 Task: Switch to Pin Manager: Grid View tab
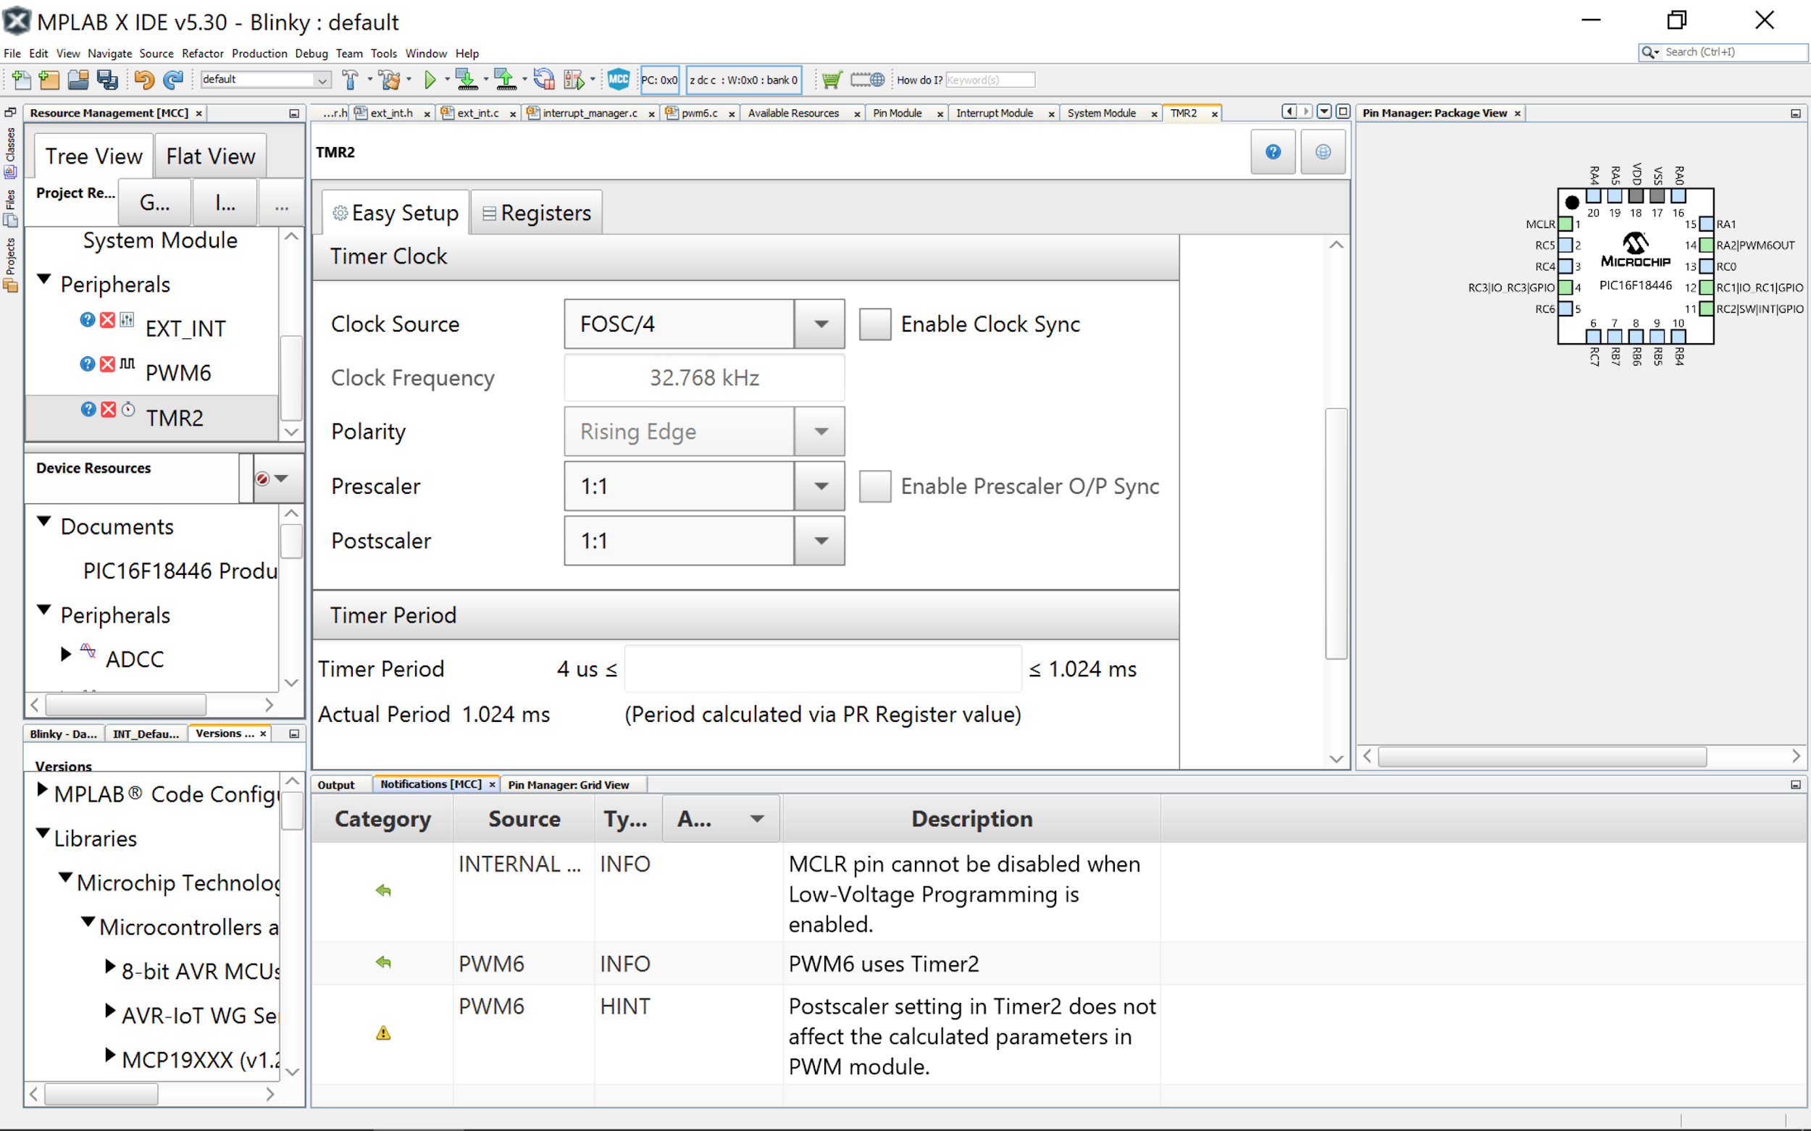pos(568,785)
